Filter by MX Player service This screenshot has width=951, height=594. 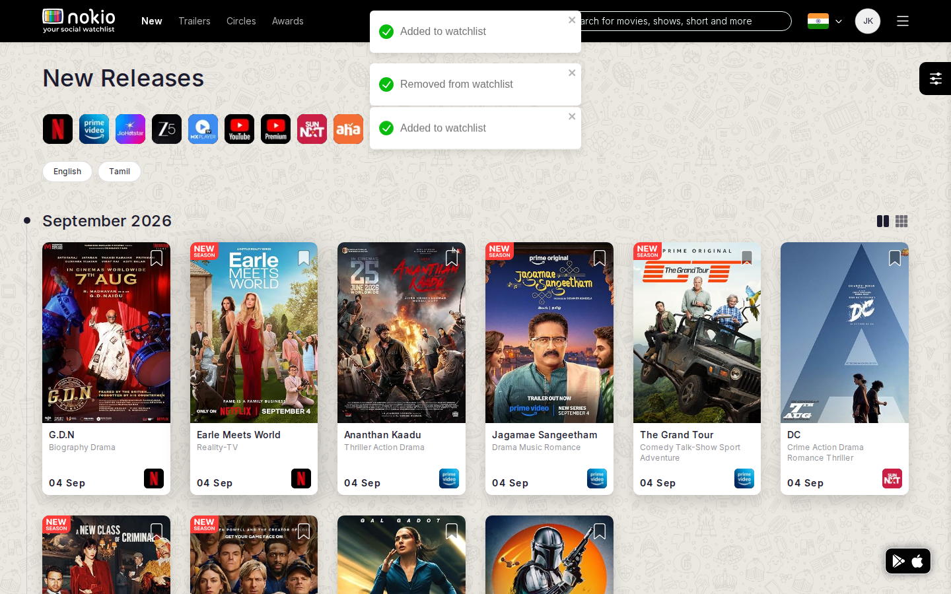[x=203, y=129]
